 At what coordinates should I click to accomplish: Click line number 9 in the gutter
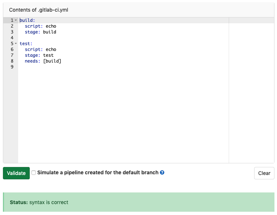coord(12,67)
